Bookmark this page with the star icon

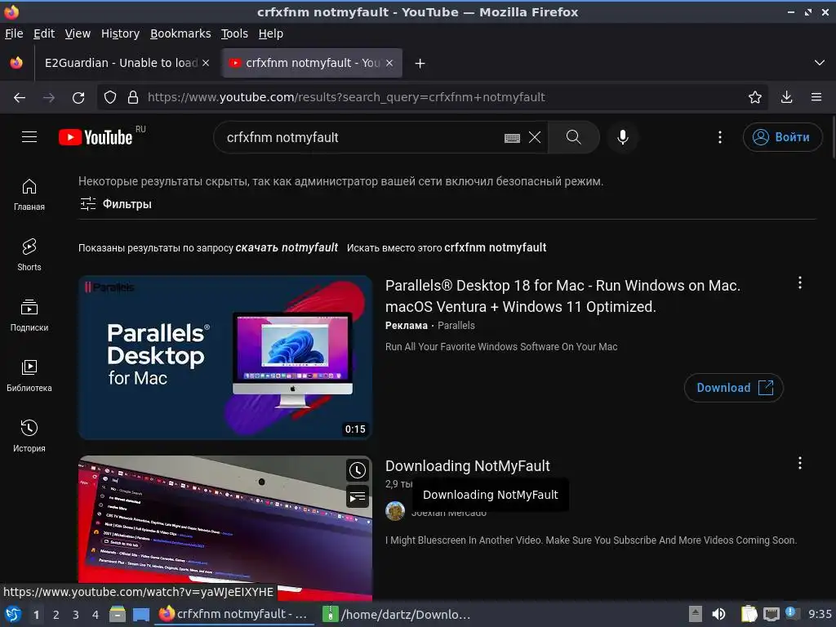(755, 97)
